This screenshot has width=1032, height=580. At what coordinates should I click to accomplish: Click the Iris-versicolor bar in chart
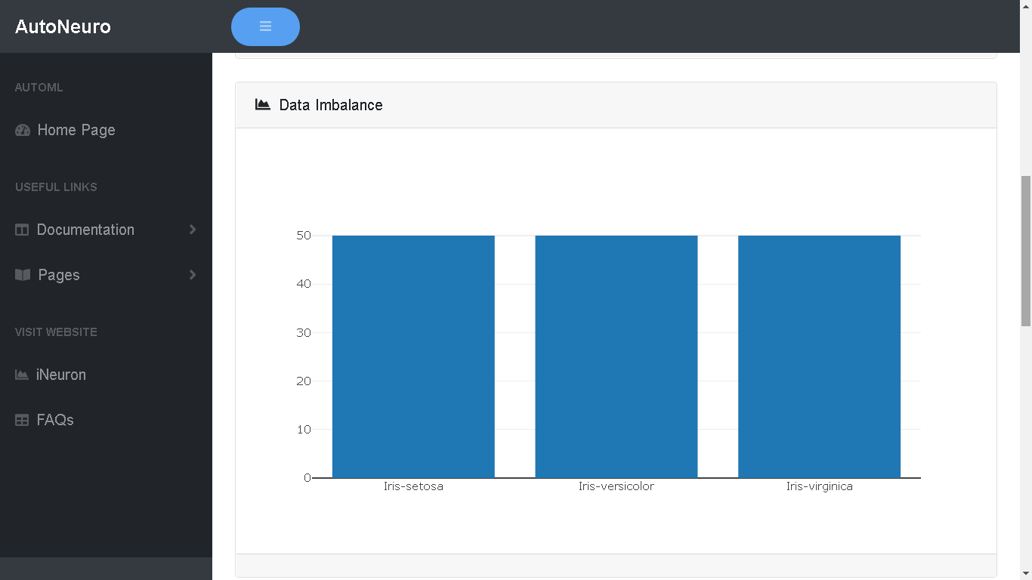[616, 356]
